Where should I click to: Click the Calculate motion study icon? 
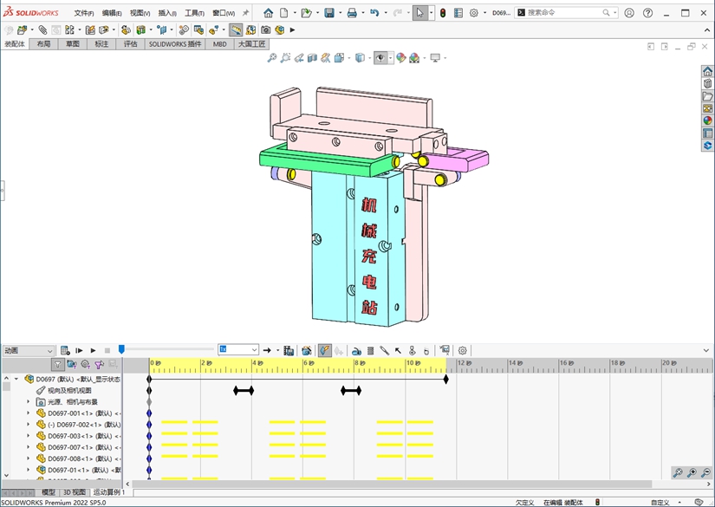[65, 350]
